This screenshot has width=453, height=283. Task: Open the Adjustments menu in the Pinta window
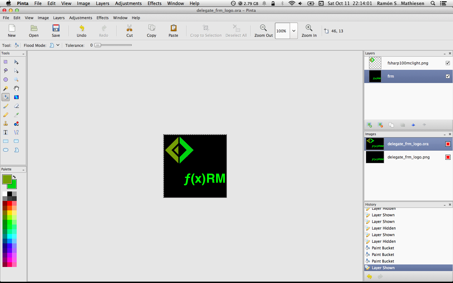81,18
